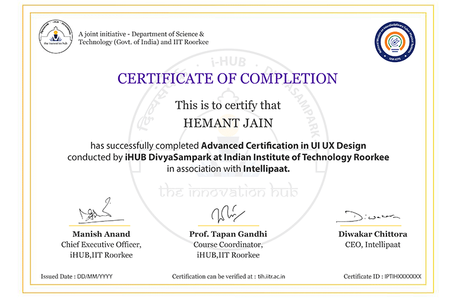This screenshot has height=298, width=456.
Task: Click the name Manish Anand
Action: [101, 234]
